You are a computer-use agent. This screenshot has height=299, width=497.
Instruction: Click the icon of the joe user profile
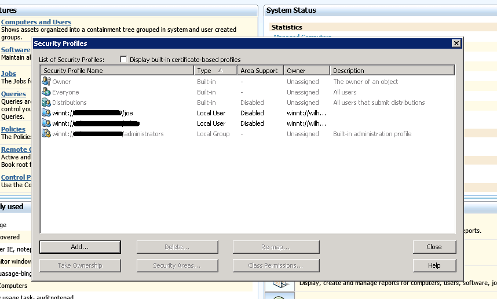(x=46, y=113)
